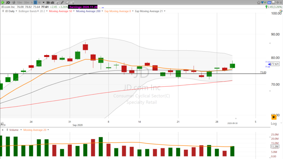Screen dimensions: 283x159
Task: Select the pencil drawing tool
Action: [x=62, y=3]
